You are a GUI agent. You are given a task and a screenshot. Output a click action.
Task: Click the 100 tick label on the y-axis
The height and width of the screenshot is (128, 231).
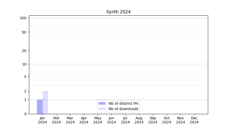[x=23, y=18]
